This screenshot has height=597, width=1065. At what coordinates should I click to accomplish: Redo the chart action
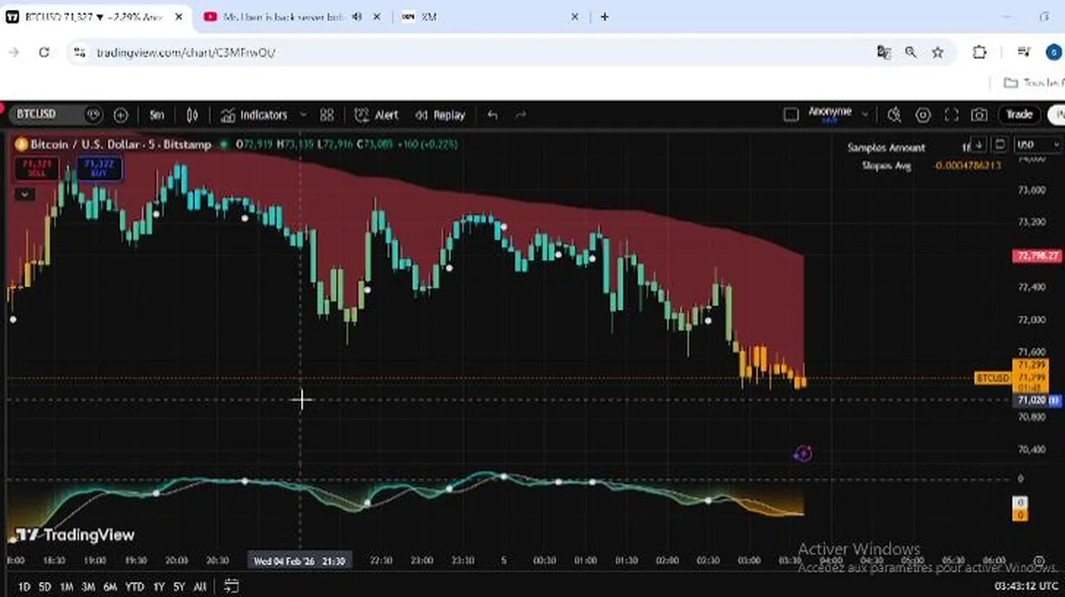[x=521, y=115]
